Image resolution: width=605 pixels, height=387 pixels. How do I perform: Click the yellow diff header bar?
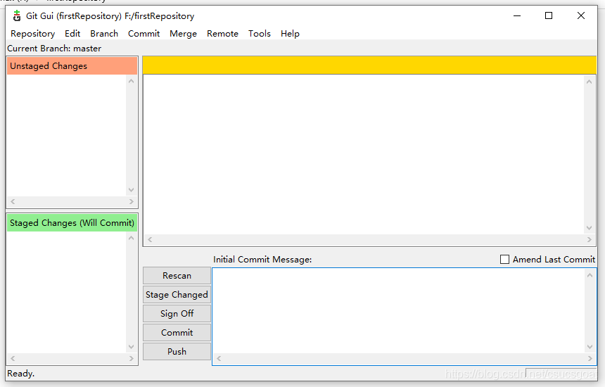369,65
